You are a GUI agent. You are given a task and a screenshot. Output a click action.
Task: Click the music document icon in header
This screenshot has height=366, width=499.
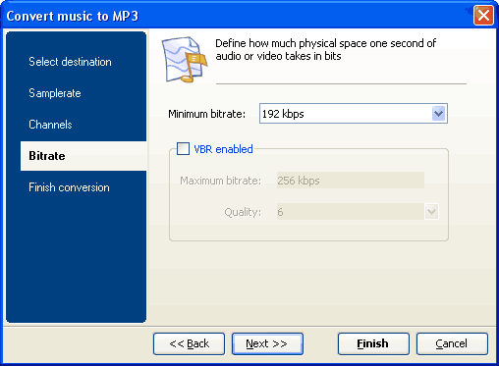(x=185, y=60)
